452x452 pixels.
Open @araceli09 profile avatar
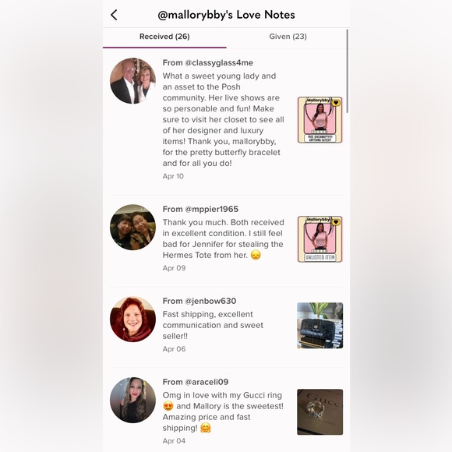click(x=133, y=400)
